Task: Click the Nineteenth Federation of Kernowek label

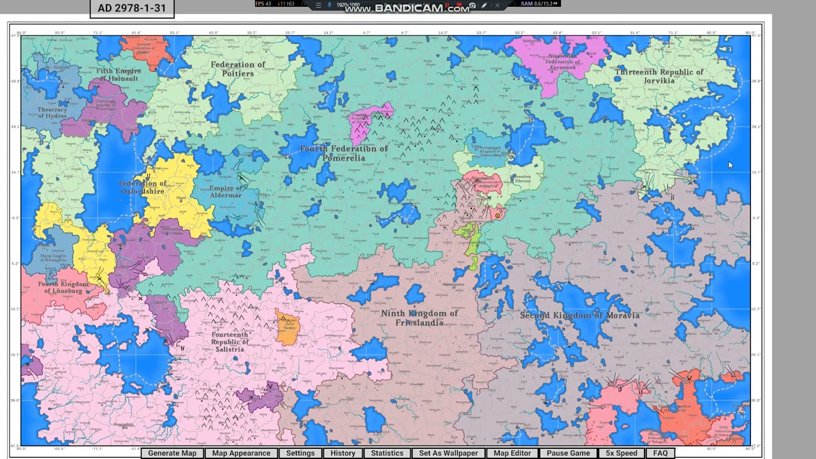Action: tap(562, 61)
